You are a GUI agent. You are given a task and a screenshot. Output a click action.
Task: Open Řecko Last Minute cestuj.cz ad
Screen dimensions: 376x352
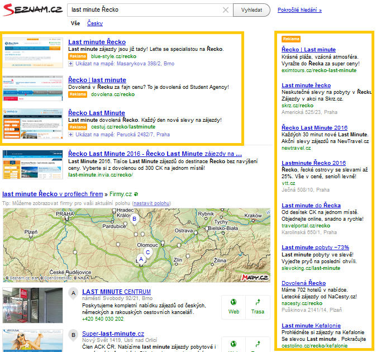pos(97,113)
